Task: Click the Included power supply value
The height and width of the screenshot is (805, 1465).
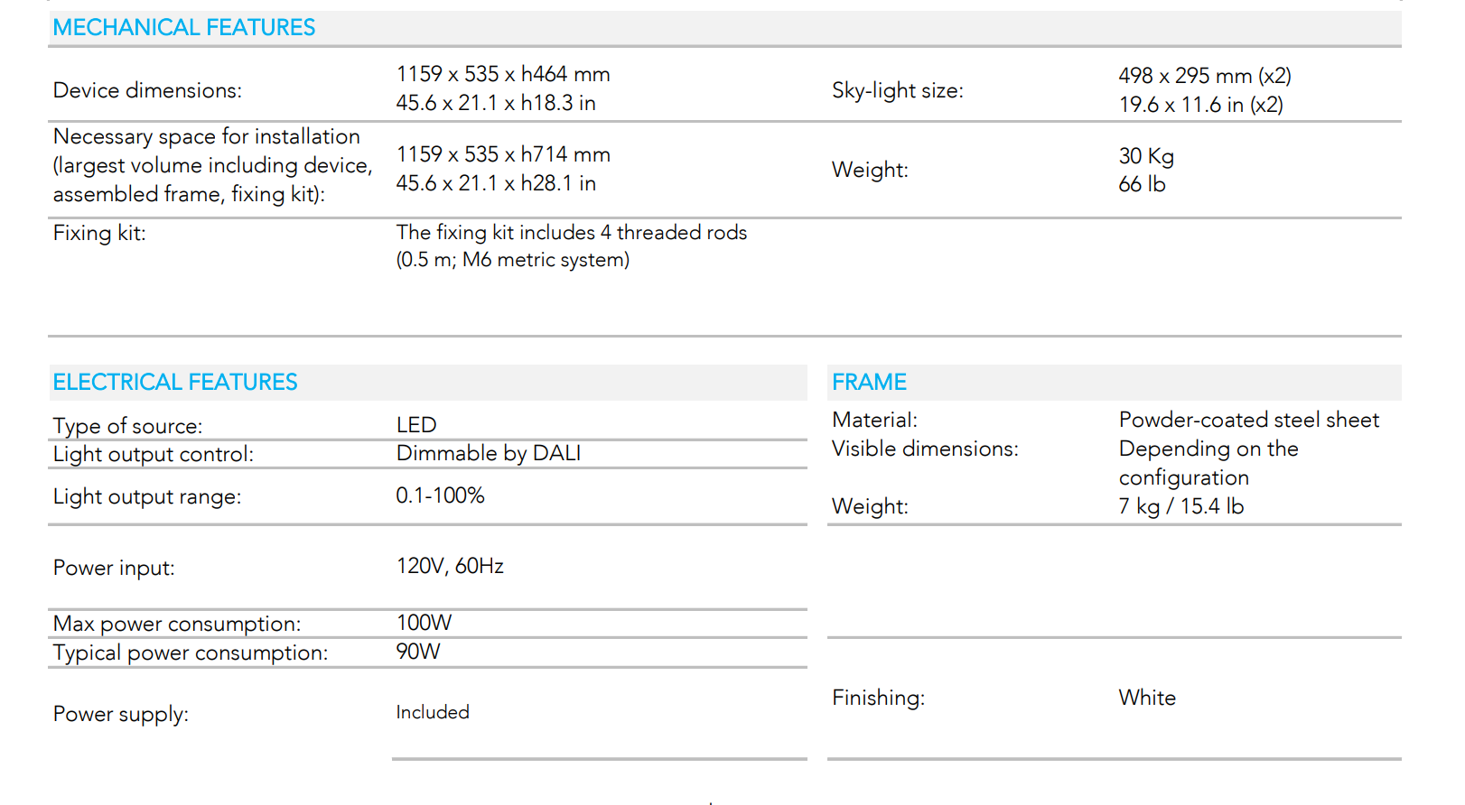Action: 433,712
